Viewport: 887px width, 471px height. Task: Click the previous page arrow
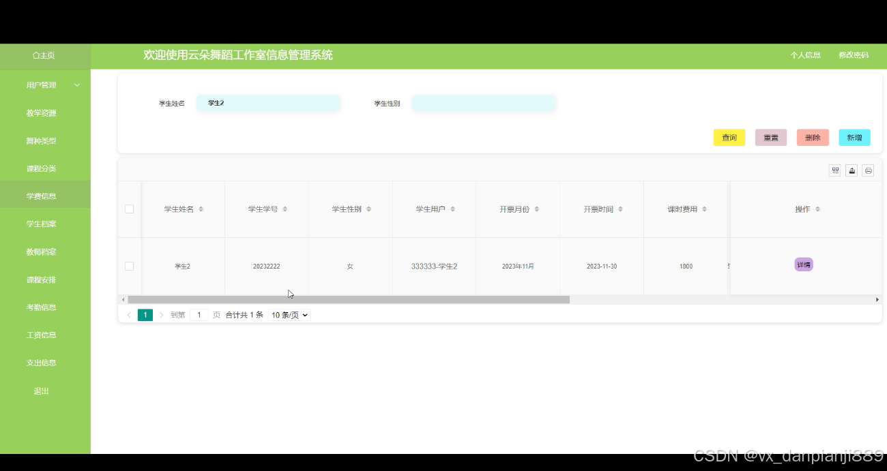tap(129, 315)
